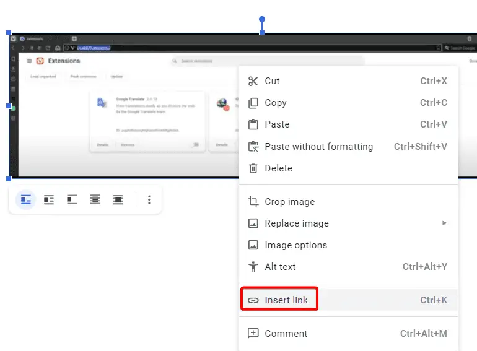Click the Replace image picture icon

click(x=253, y=223)
